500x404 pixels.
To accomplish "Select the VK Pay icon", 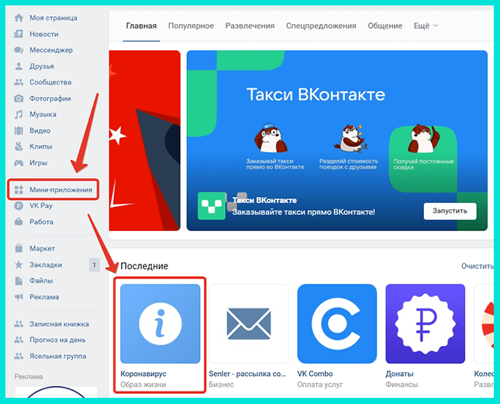I will click(19, 205).
